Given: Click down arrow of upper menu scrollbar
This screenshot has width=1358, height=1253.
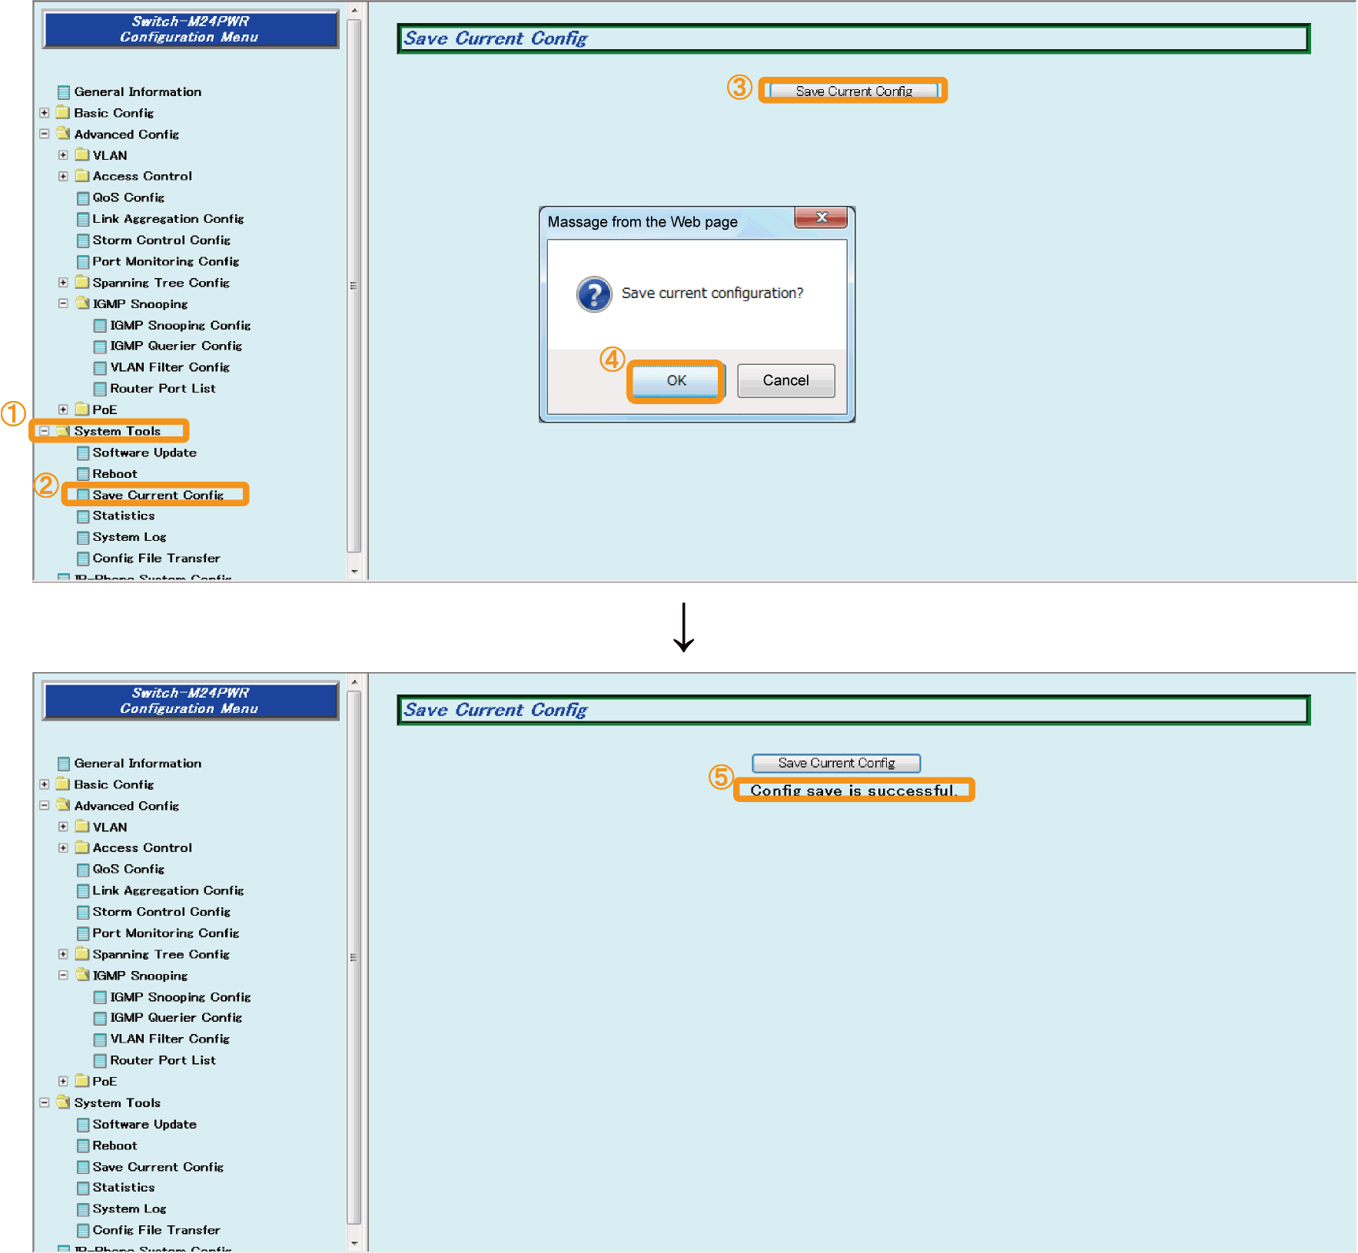Looking at the screenshot, I should (x=354, y=572).
